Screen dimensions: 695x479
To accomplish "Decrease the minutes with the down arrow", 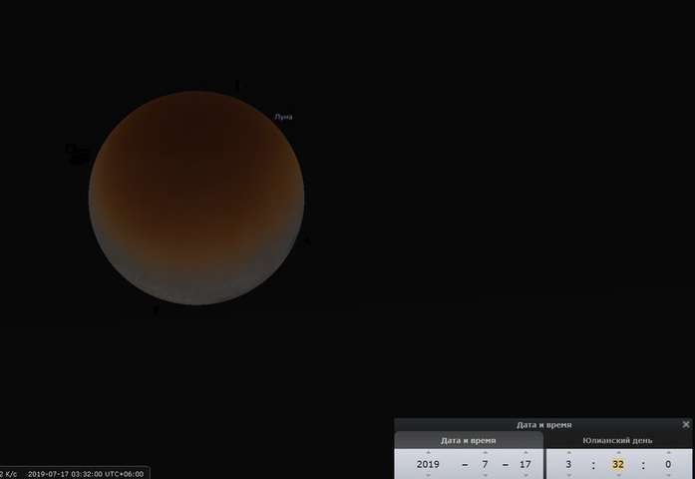I will pyautogui.click(x=618, y=476).
